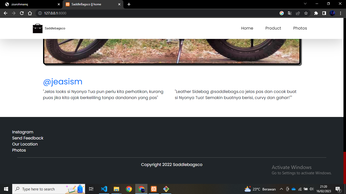This screenshot has height=194, width=346.
Task: Check the battery tray icon
Action: (306, 189)
